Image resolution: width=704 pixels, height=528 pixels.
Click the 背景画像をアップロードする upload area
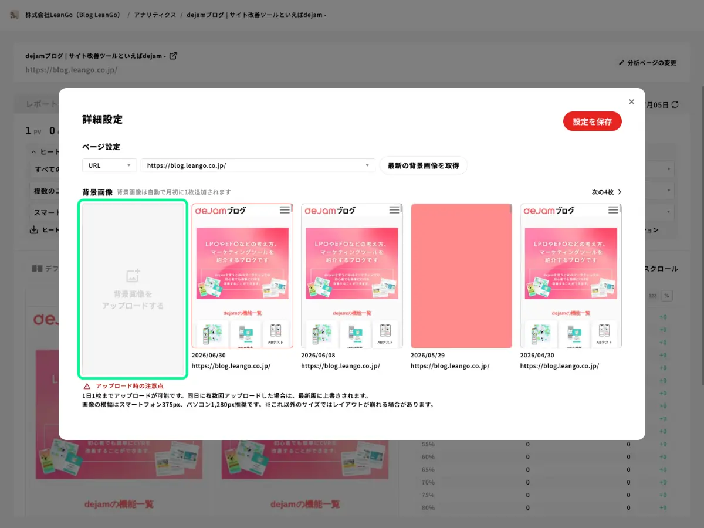(133, 289)
